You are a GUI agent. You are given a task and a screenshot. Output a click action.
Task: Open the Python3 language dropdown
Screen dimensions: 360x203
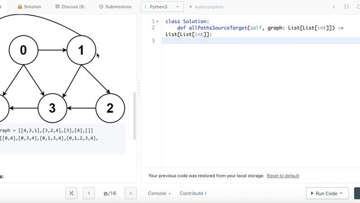point(162,7)
